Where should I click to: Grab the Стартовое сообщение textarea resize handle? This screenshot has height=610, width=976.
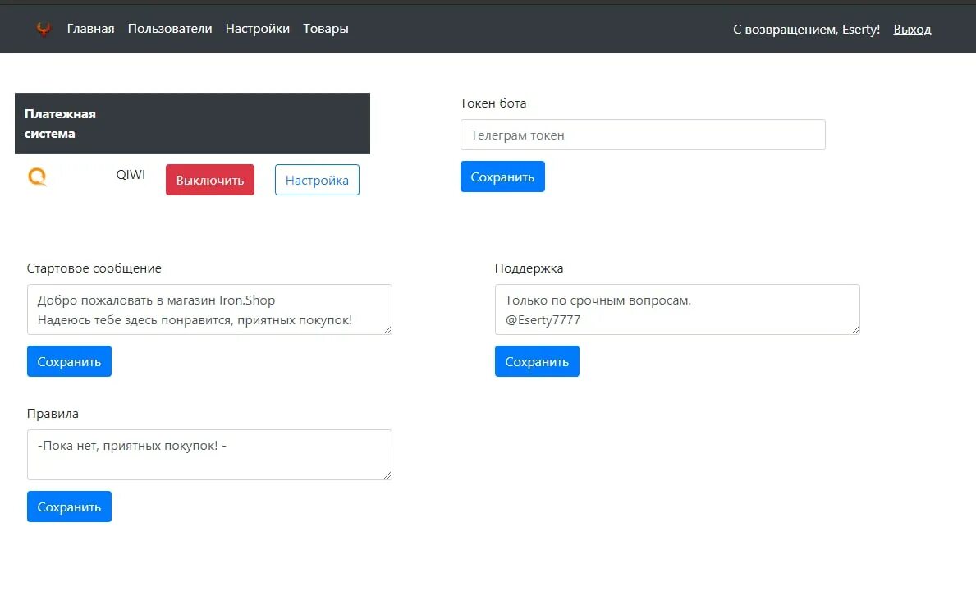click(x=387, y=330)
